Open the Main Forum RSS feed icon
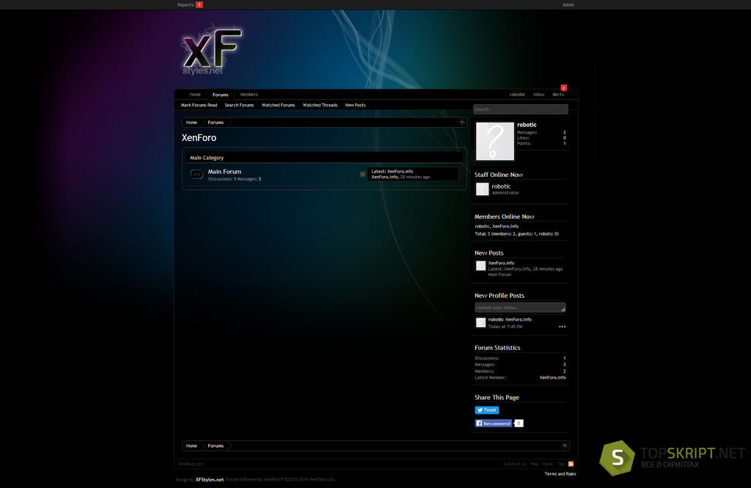 pos(362,174)
